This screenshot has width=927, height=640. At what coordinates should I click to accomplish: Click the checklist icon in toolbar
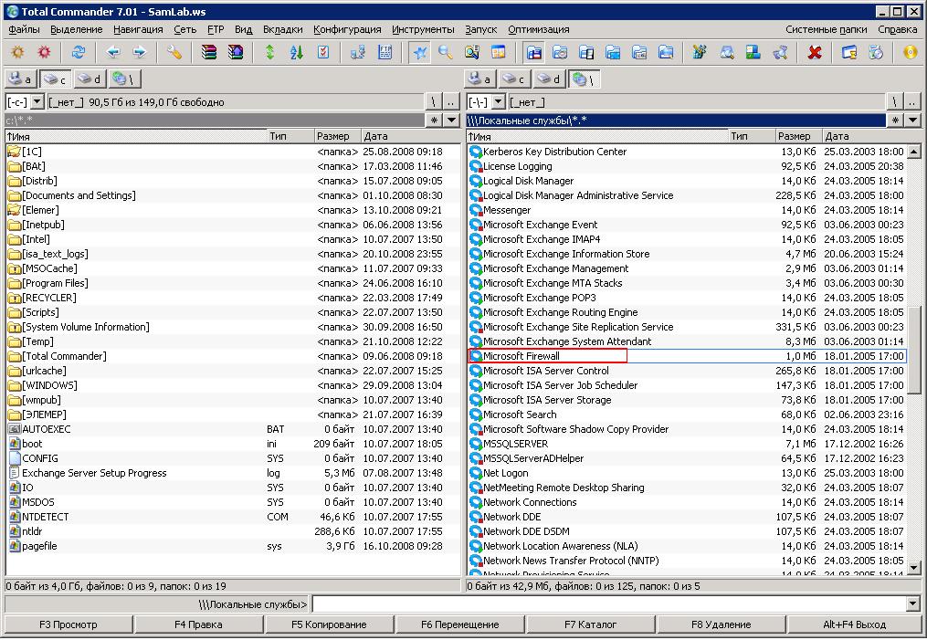(323, 53)
